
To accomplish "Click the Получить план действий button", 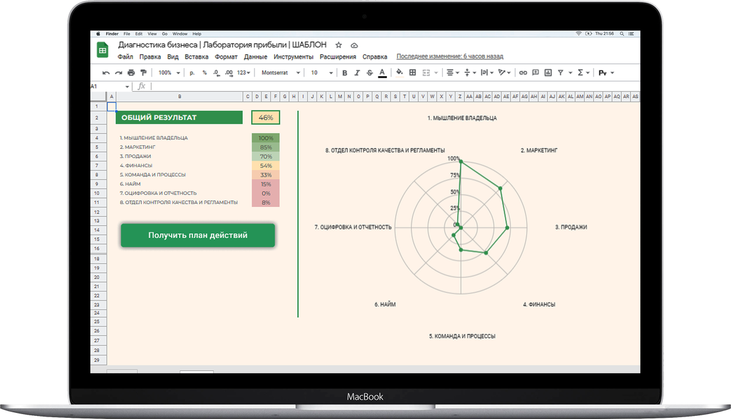I will pos(198,235).
